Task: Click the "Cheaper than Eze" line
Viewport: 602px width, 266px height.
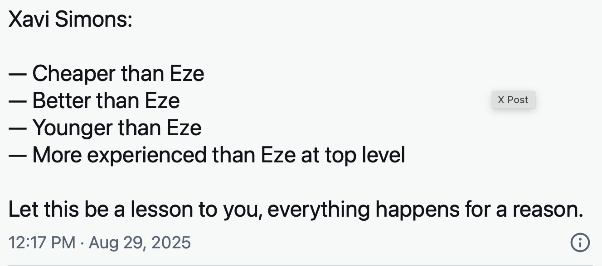Action: pyautogui.click(x=118, y=74)
